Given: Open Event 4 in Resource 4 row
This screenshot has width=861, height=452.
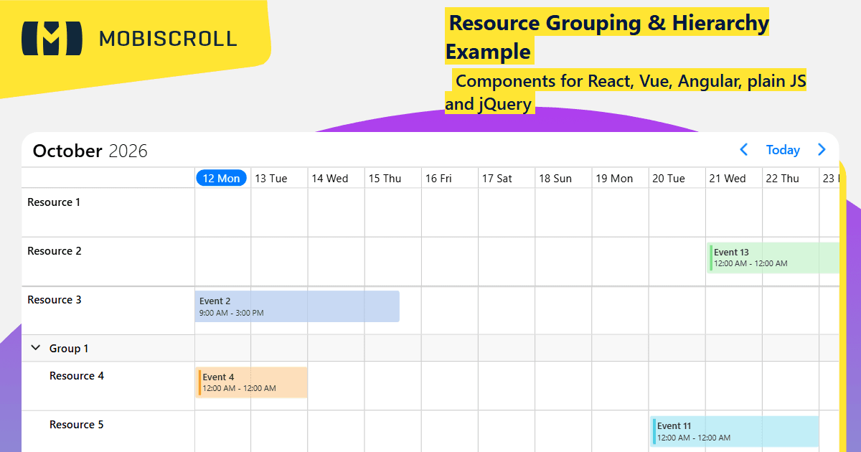Looking at the screenshot, I should (x=252, y=382).
